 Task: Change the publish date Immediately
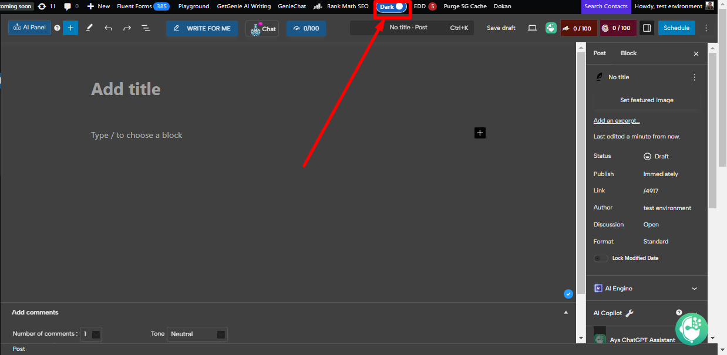[x=661, y=174]
